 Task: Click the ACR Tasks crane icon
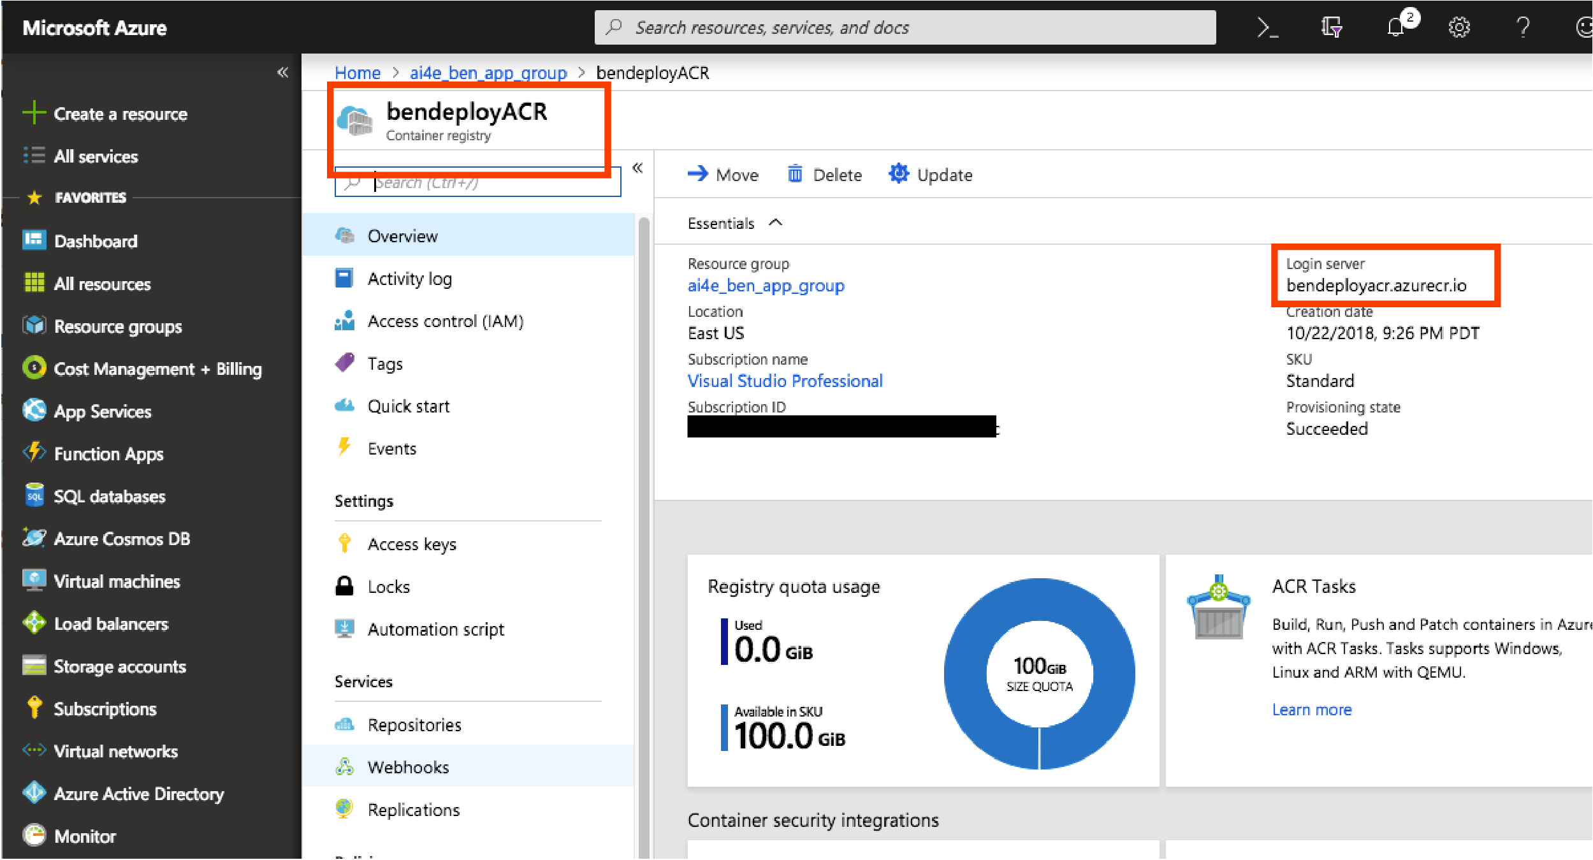tap(1218, 607)
